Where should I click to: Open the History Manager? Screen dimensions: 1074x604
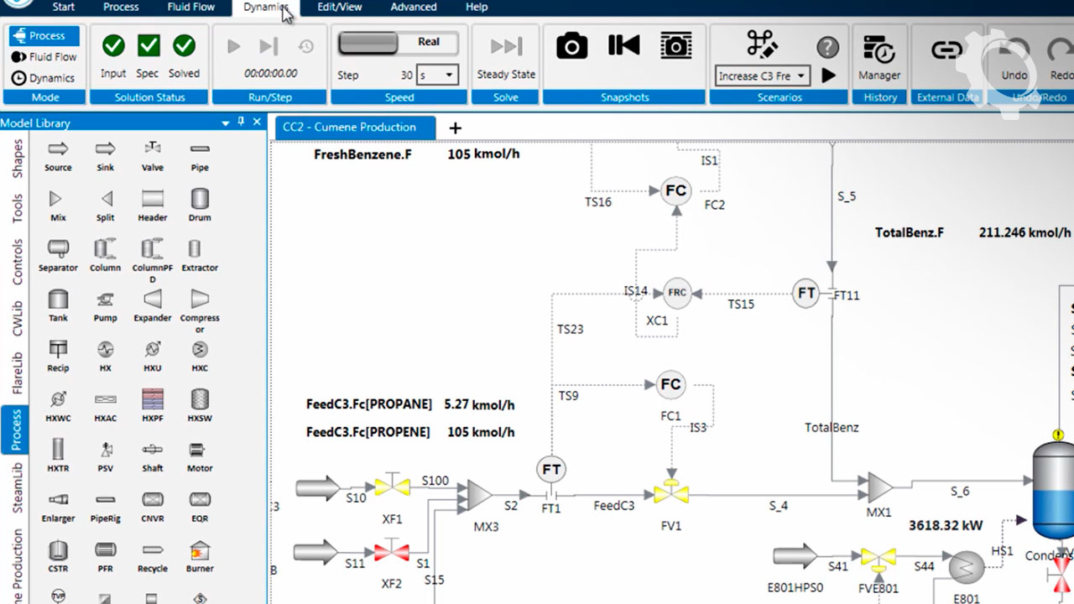pyautogui.click(x=878, y=55)
